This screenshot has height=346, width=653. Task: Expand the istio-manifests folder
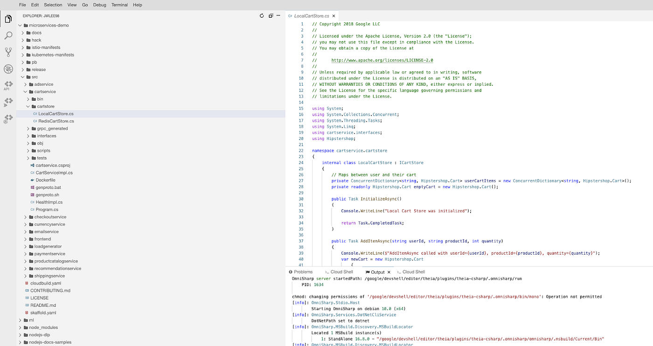point(23,48)
